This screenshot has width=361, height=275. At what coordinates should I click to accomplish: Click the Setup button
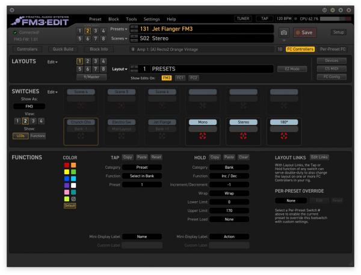338,32
